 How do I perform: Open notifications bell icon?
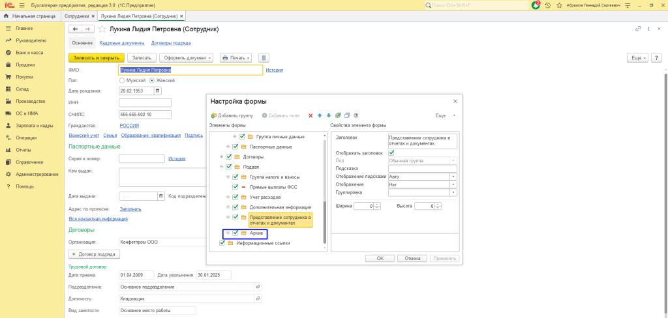pyautogui.click(x=536, y=5)
